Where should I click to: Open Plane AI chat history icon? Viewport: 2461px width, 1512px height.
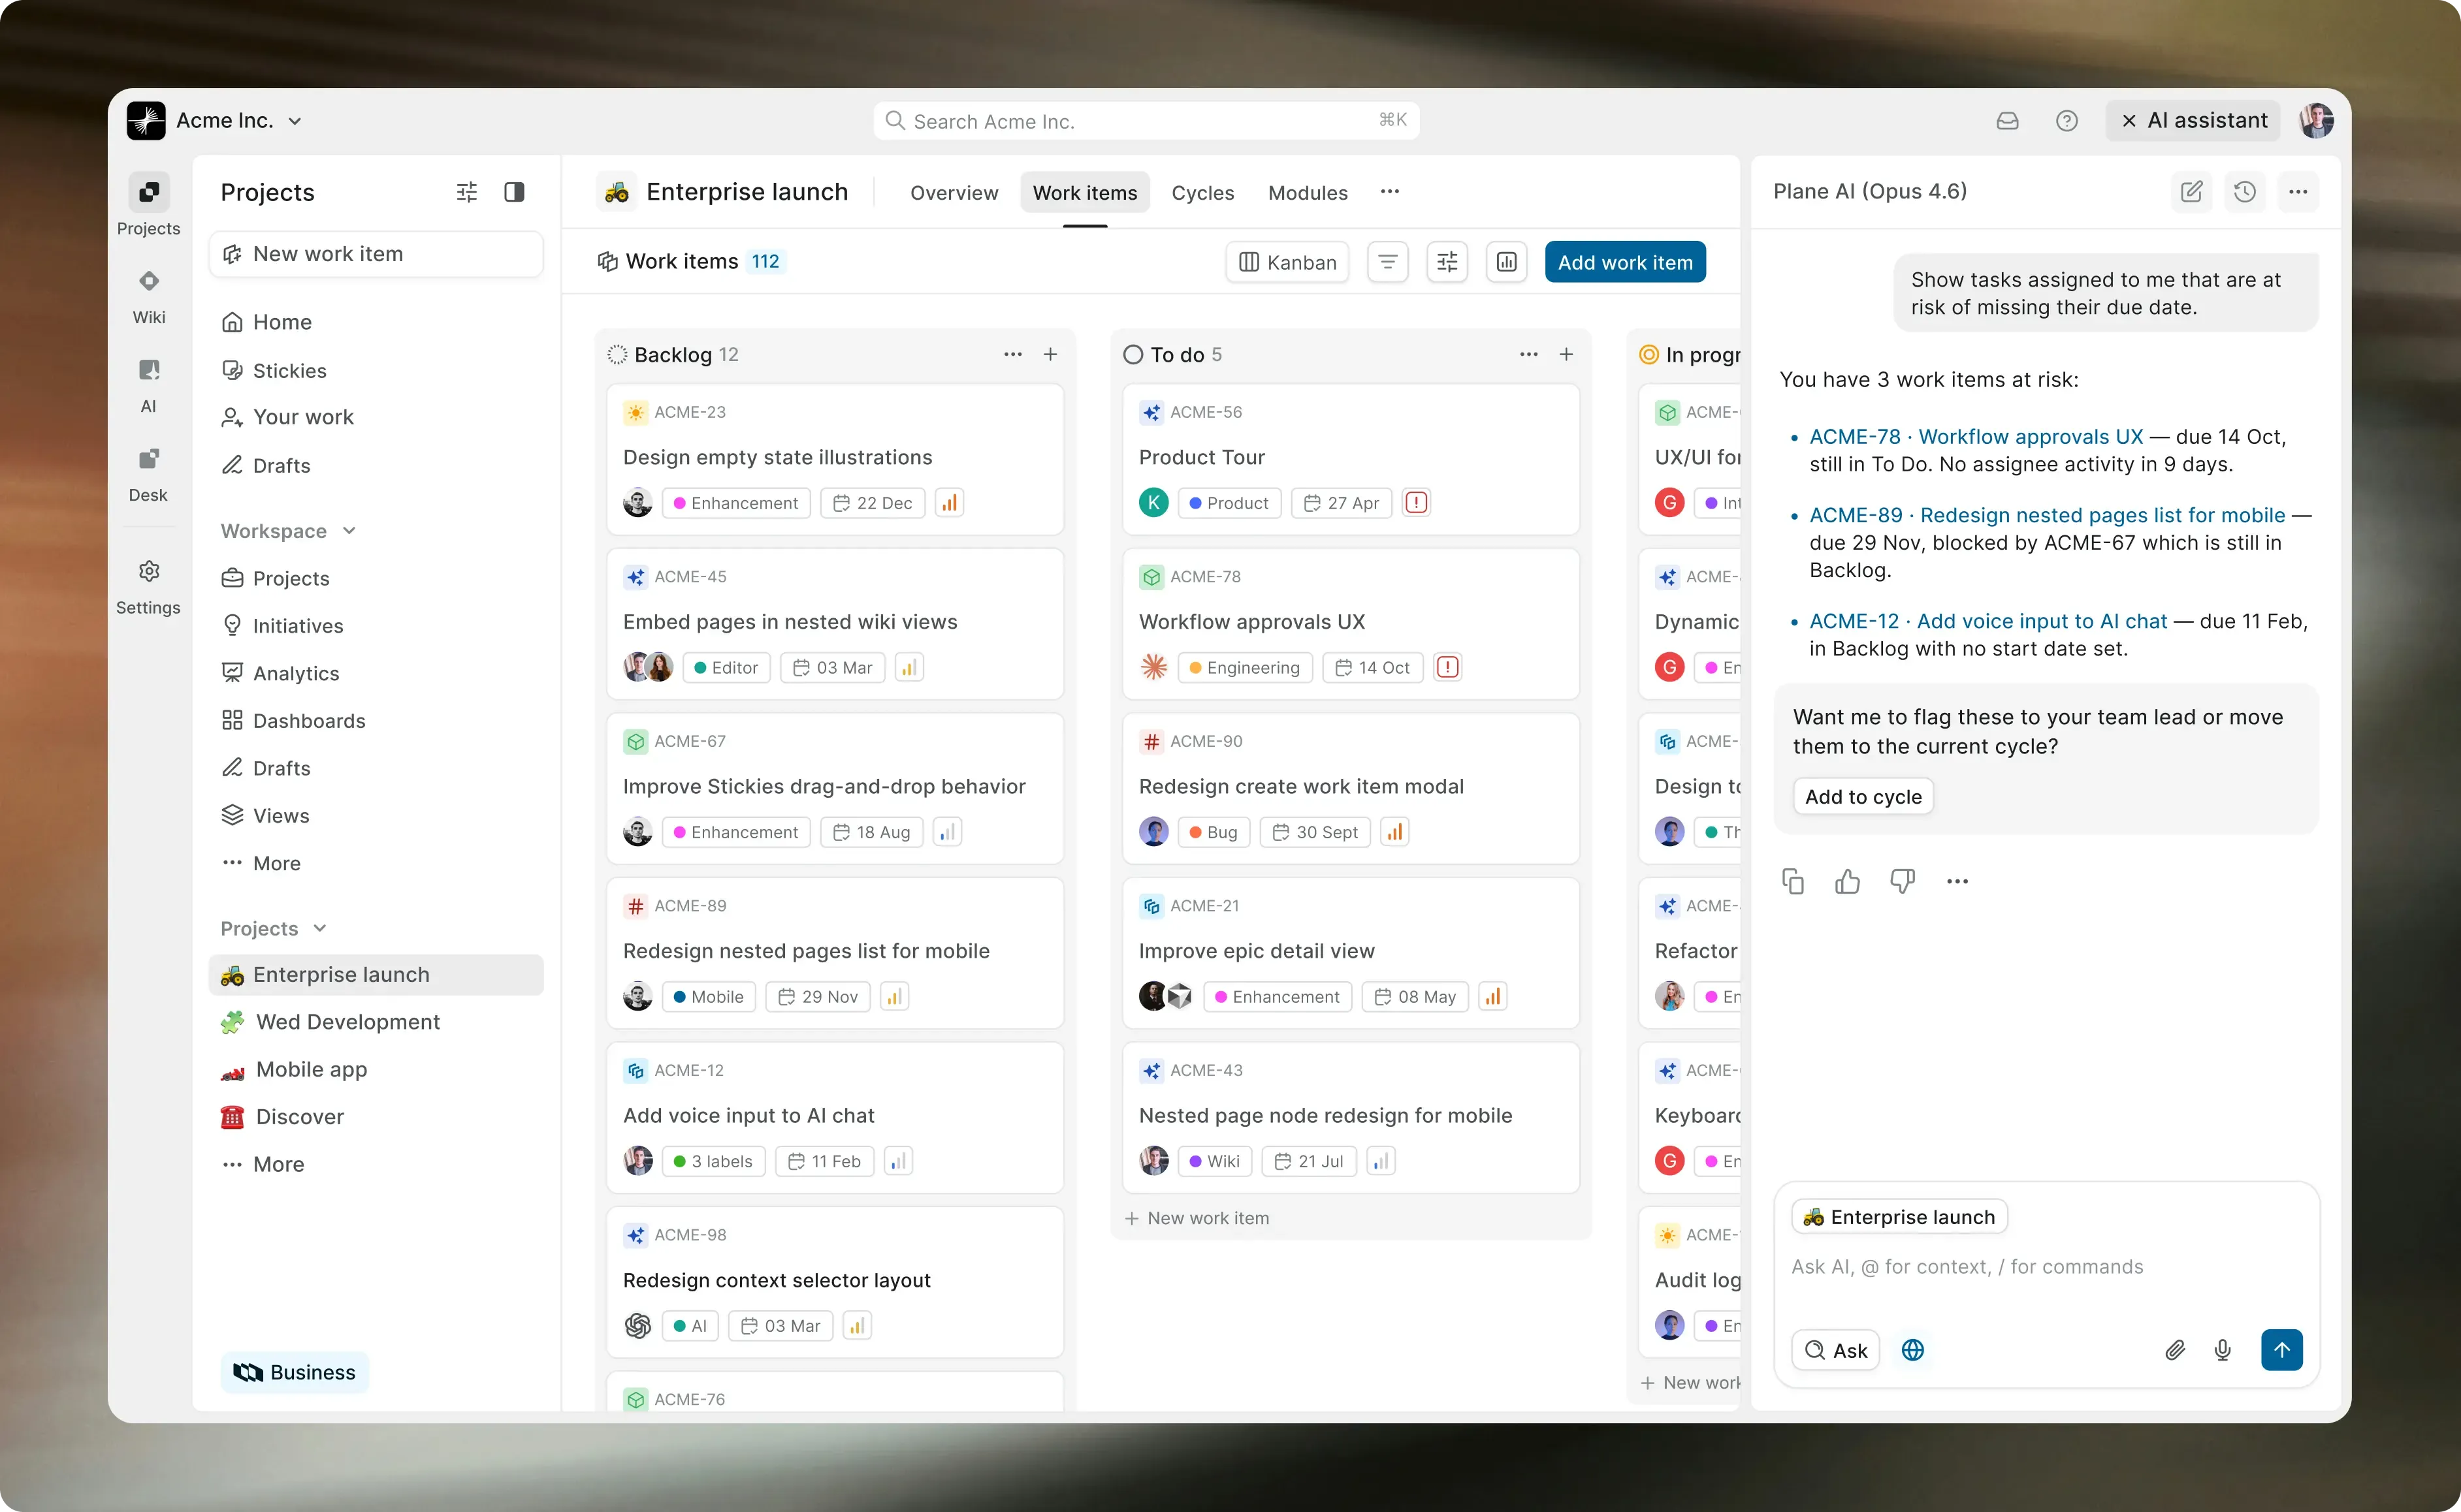pos(2244,191)
